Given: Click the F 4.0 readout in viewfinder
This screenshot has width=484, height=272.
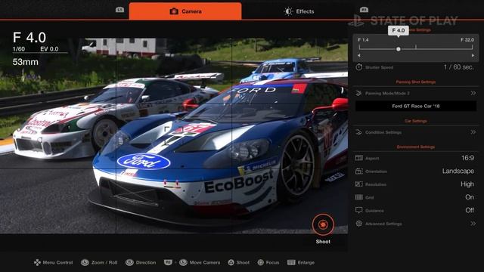Looking at the screenshot, I should click(29, 38).
